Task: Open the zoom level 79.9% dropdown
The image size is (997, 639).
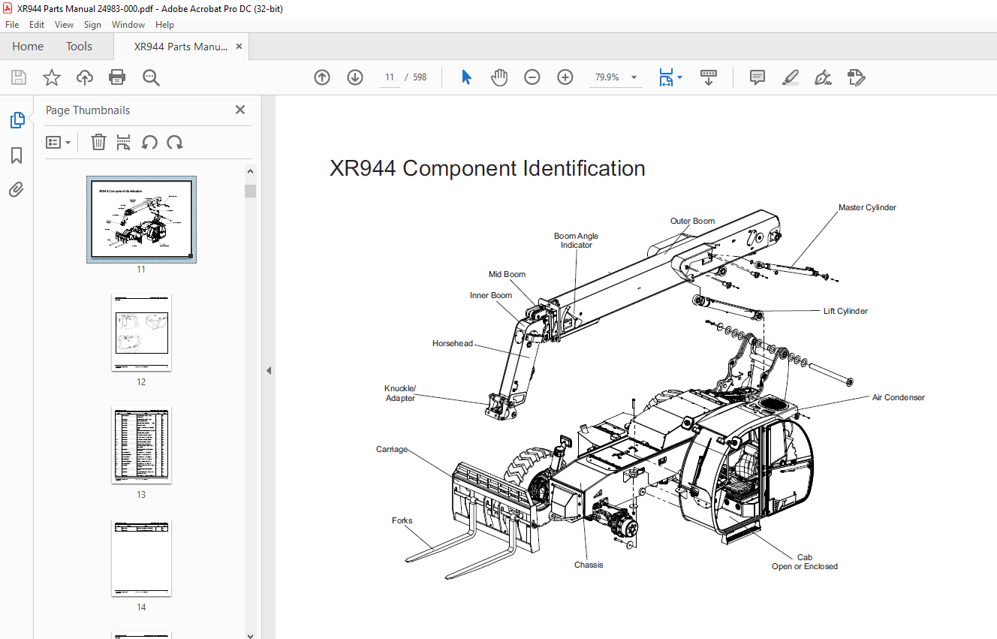Action: (x=634, y=77)
